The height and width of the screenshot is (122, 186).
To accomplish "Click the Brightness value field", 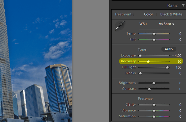I will pos(180,83).
